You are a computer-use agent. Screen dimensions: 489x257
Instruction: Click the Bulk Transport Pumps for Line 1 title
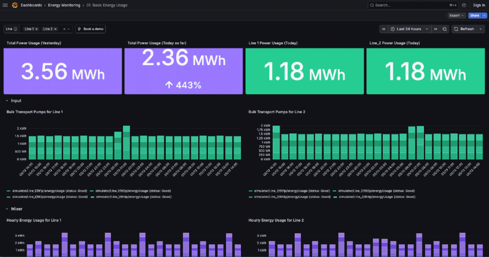[35, 112]
